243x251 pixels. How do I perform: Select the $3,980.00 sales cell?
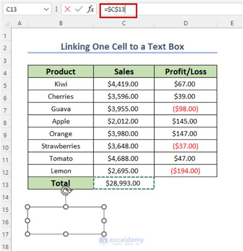(124, 134)
